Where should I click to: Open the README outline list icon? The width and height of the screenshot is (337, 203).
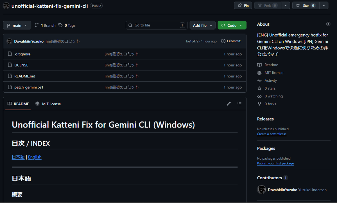click(x=239, y=104)
